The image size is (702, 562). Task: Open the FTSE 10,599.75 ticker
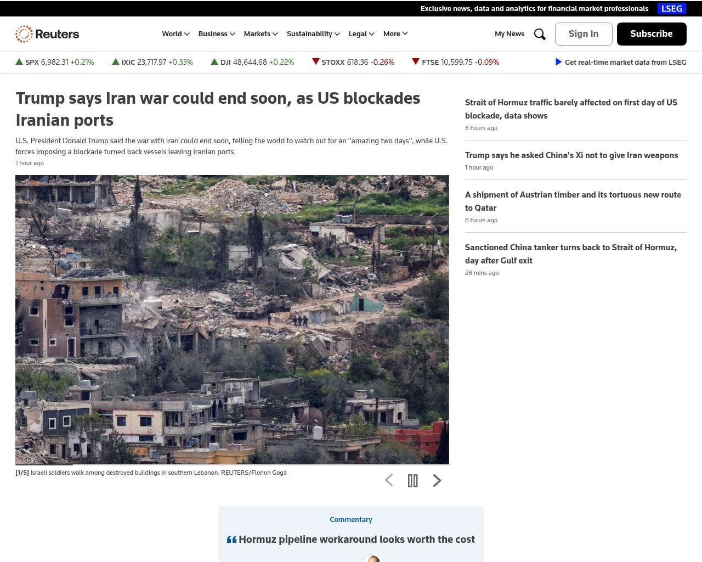click(456, 62)
